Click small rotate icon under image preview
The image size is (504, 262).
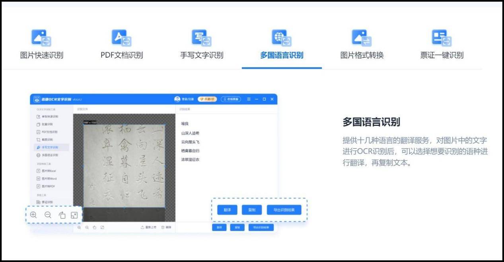point(95,227)
